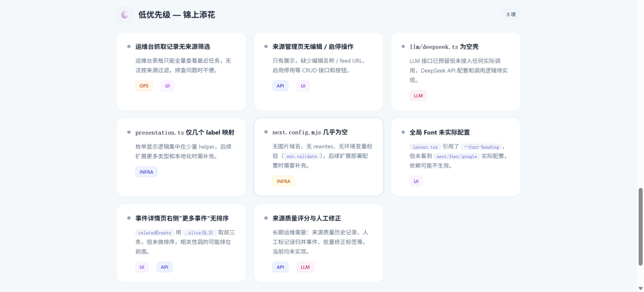Click the layout.tsx code chip
644x292 pixels.
coord(425,147)
